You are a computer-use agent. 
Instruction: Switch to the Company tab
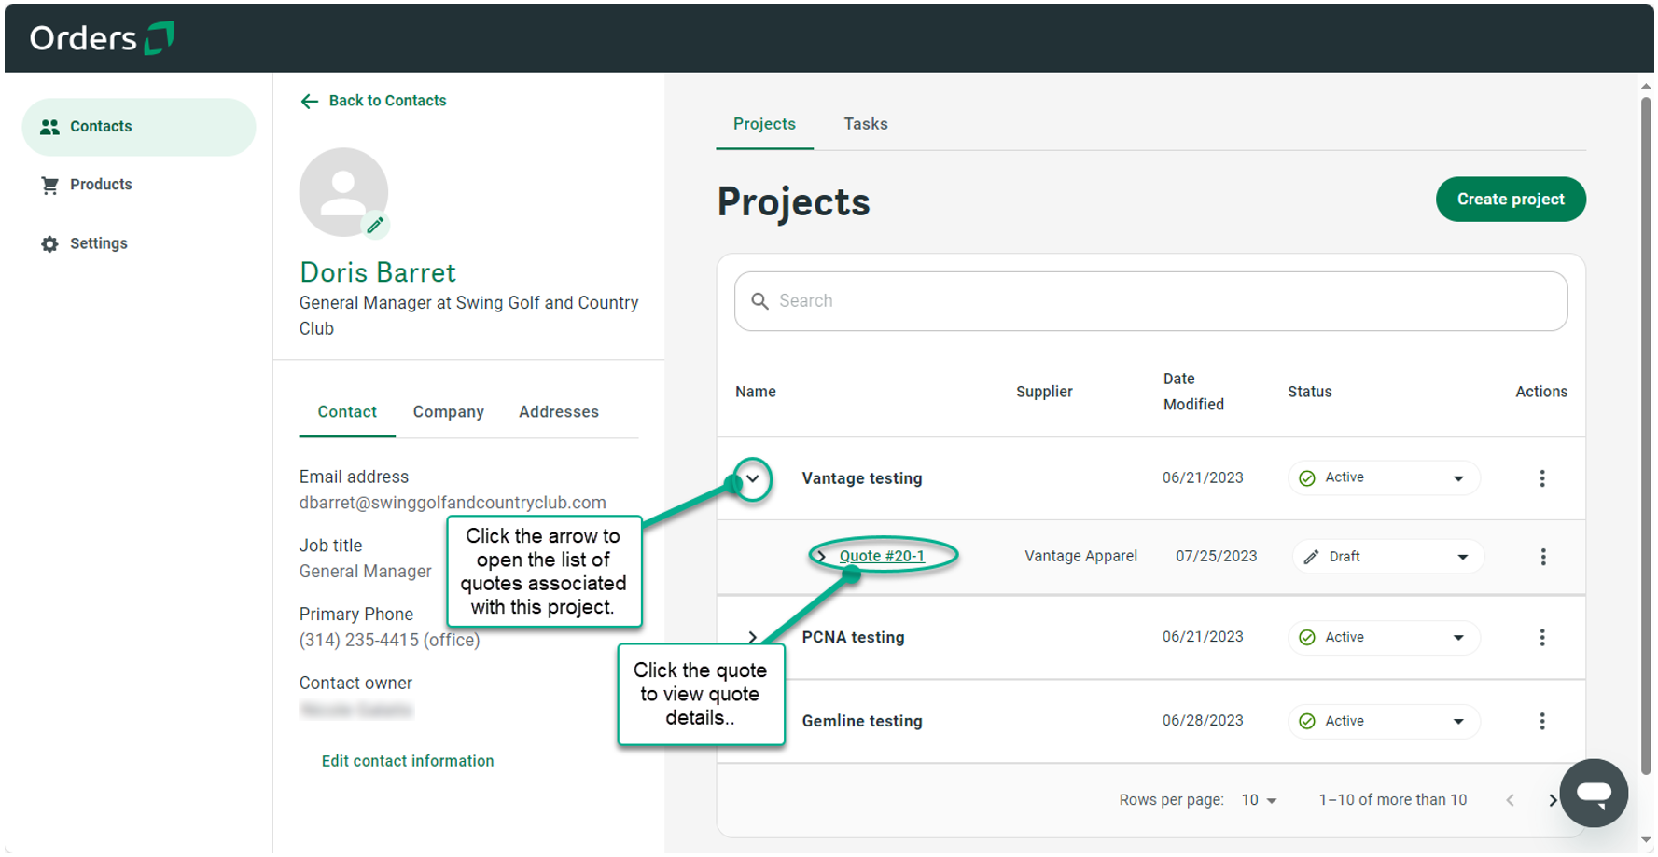coord(449,412)
